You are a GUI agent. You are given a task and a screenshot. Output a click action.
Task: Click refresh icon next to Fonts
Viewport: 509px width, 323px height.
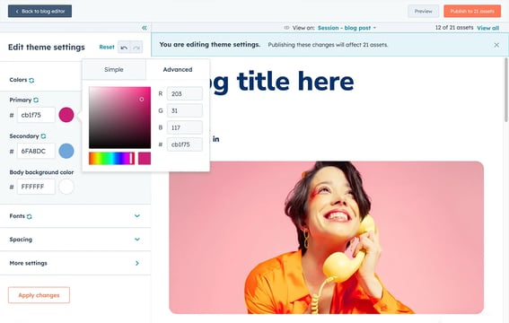coord(30,216)
